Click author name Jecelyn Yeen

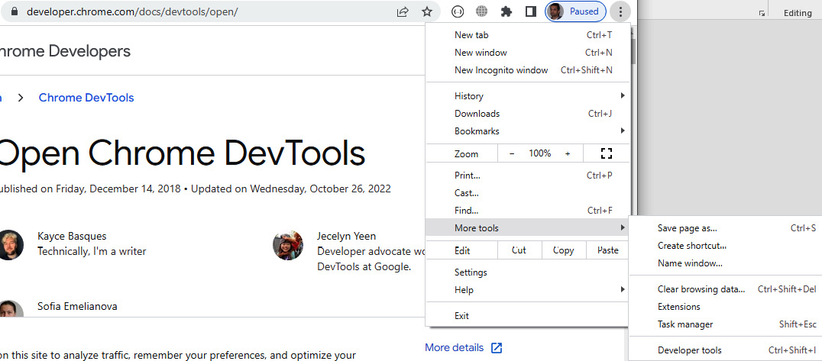(347, 237)
